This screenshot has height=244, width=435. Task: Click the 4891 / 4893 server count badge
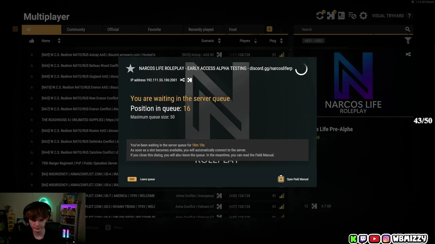pos(313,41)
